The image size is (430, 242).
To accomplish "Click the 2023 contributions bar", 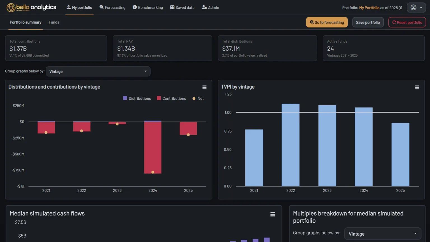I will coord(117,123).
